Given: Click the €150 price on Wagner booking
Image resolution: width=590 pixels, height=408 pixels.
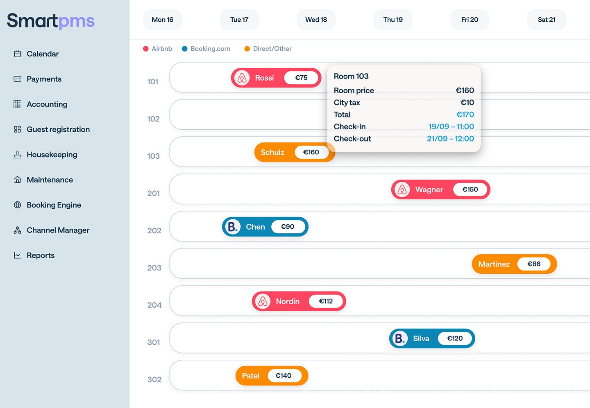Looking at the screenshot, I should click(470, 189).
